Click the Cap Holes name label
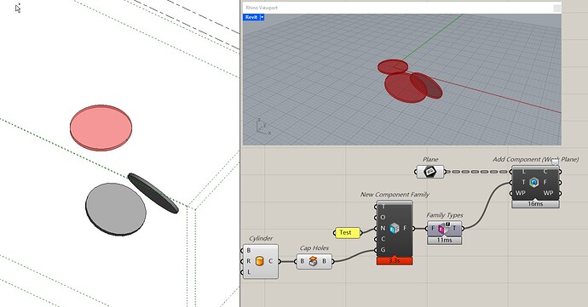Viewport: 588px width, 307px height. pos(314,248)
